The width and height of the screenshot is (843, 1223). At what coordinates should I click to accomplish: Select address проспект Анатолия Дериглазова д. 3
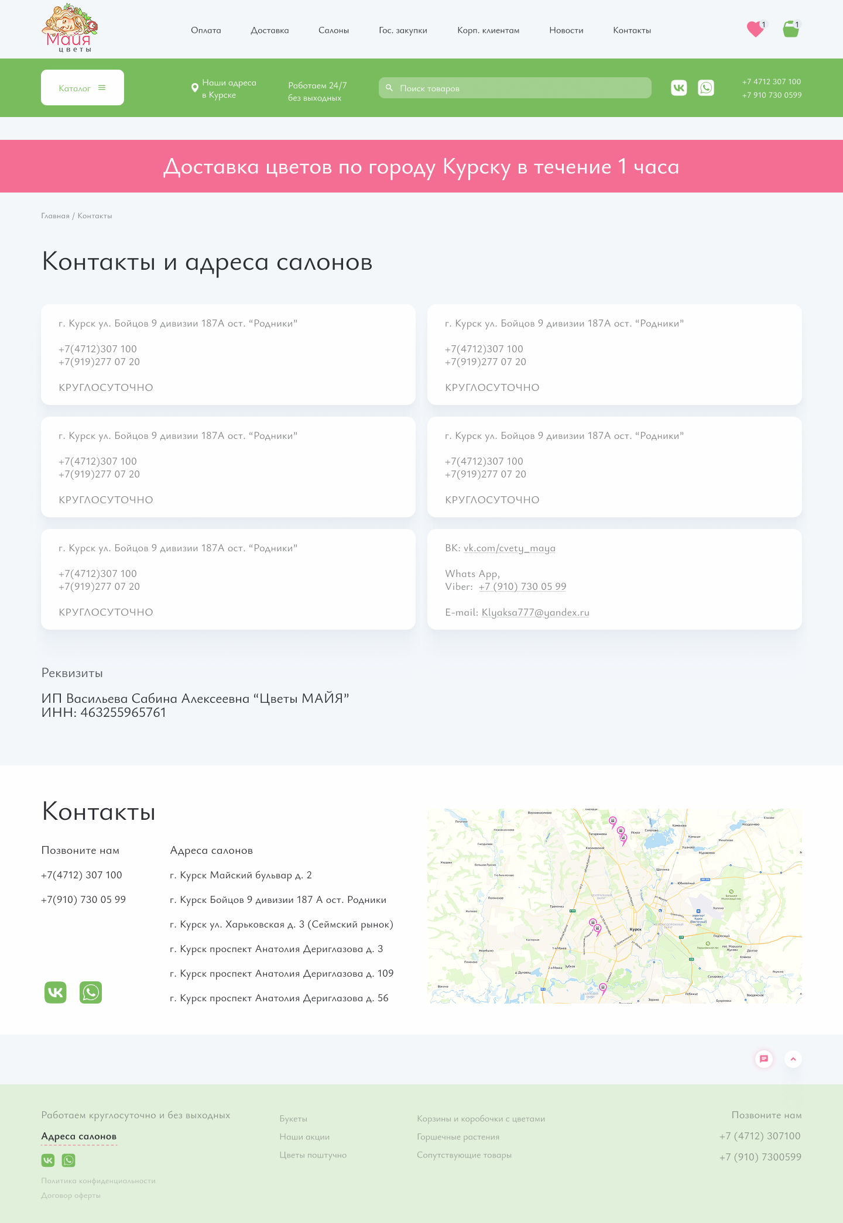276,949
